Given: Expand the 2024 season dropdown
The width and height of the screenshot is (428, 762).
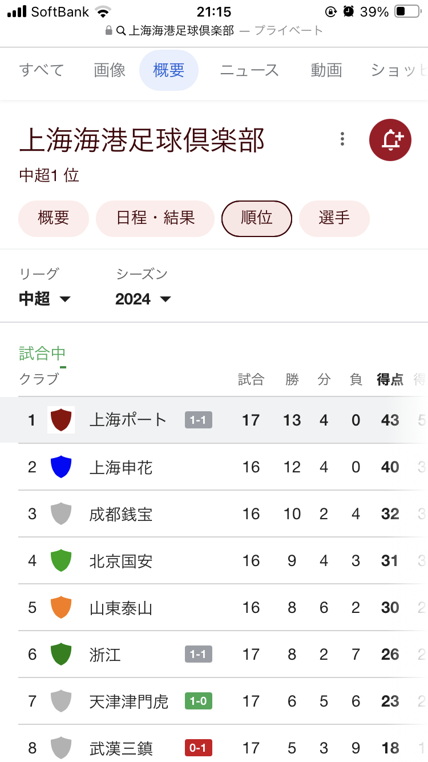Looking at the screenshot, I should tap(143, 299).
